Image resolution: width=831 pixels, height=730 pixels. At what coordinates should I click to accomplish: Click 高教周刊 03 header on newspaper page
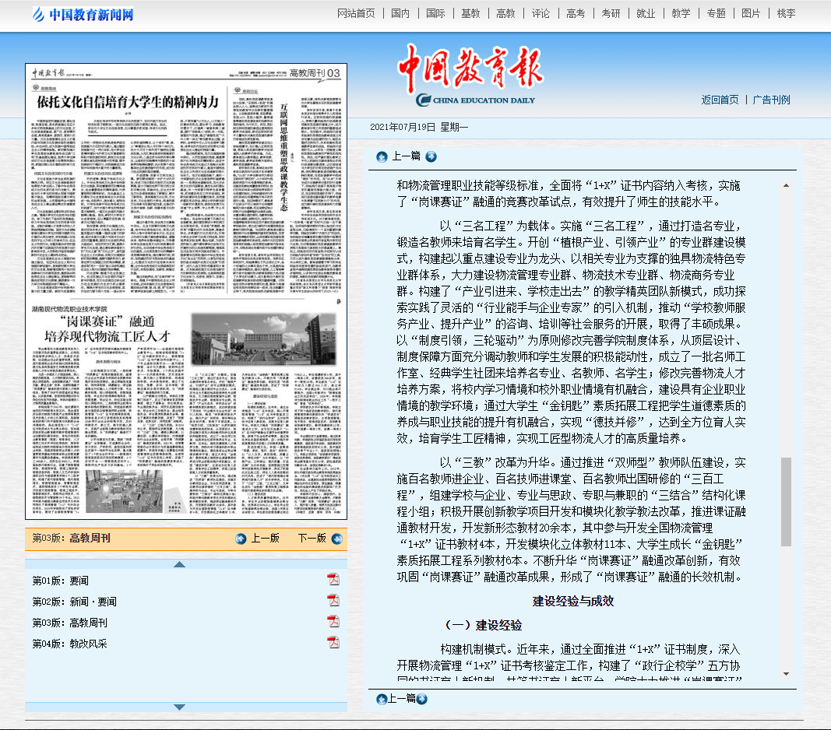(315, 73)
